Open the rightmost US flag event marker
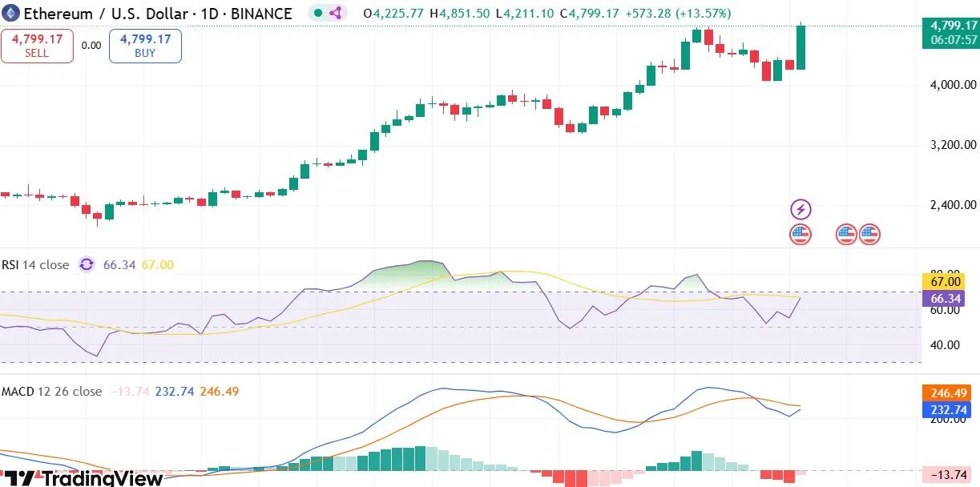Viewport: 980px width, 487px height. [869, 234]
